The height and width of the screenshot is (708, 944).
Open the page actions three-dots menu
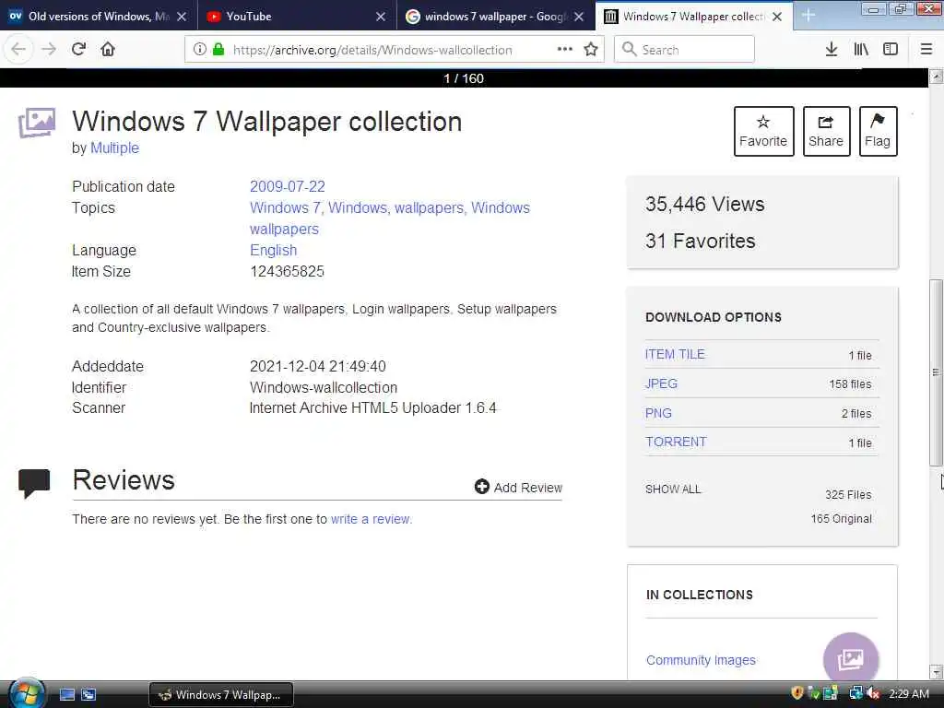coord(565,50)
